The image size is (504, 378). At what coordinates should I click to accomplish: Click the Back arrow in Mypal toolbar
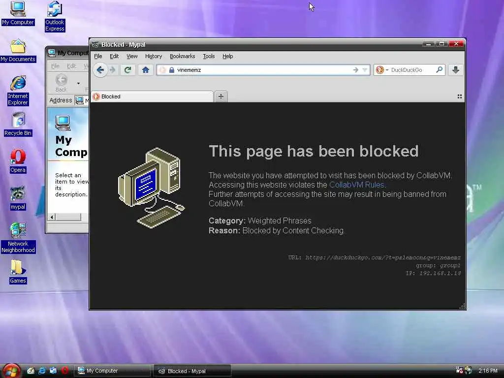100,70
